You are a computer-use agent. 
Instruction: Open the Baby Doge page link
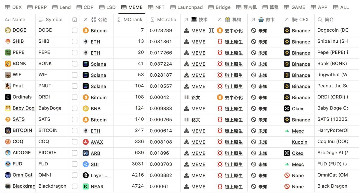point(24,108)
